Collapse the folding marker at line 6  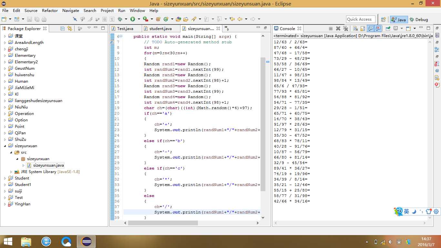(x=121, y=36)
